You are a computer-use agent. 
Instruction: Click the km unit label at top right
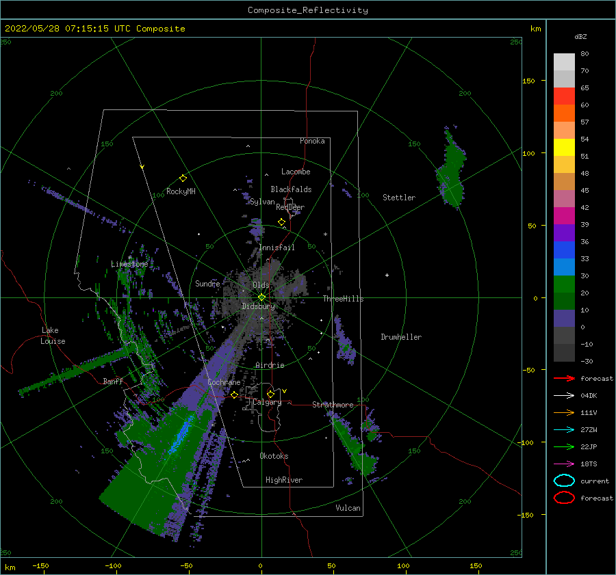pyautogui.click(x=535, y=29)
